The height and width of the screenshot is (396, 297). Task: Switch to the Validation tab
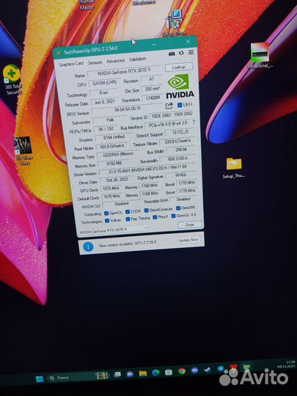coord(137,59)
